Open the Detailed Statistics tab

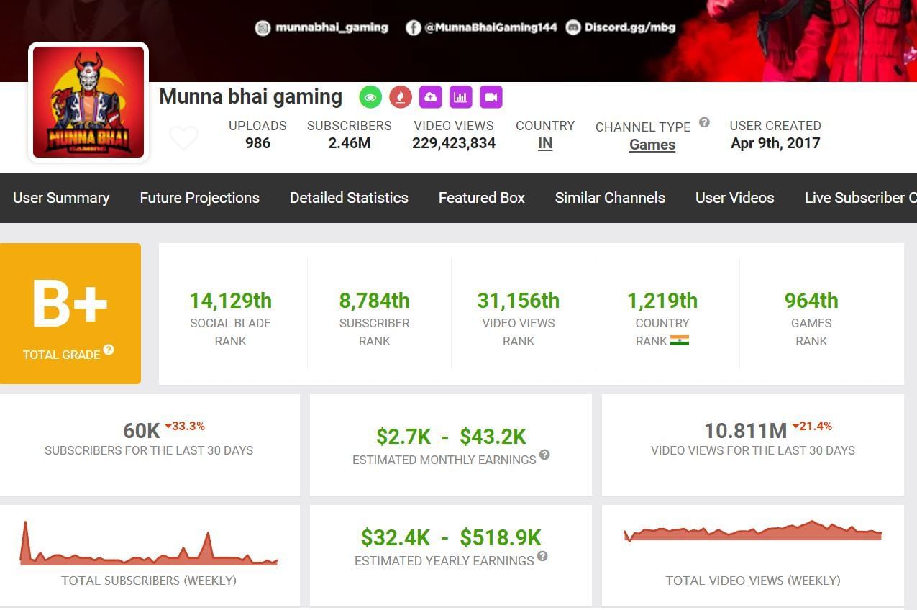click(349, 198)
